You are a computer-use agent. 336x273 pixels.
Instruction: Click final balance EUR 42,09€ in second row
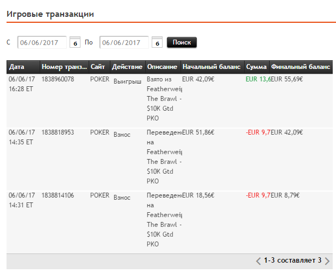[287, 132]
